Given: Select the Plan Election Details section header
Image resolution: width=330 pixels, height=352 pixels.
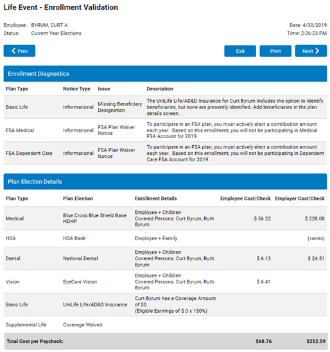Looking at the screenshot, I should click(x=165, y=181).
